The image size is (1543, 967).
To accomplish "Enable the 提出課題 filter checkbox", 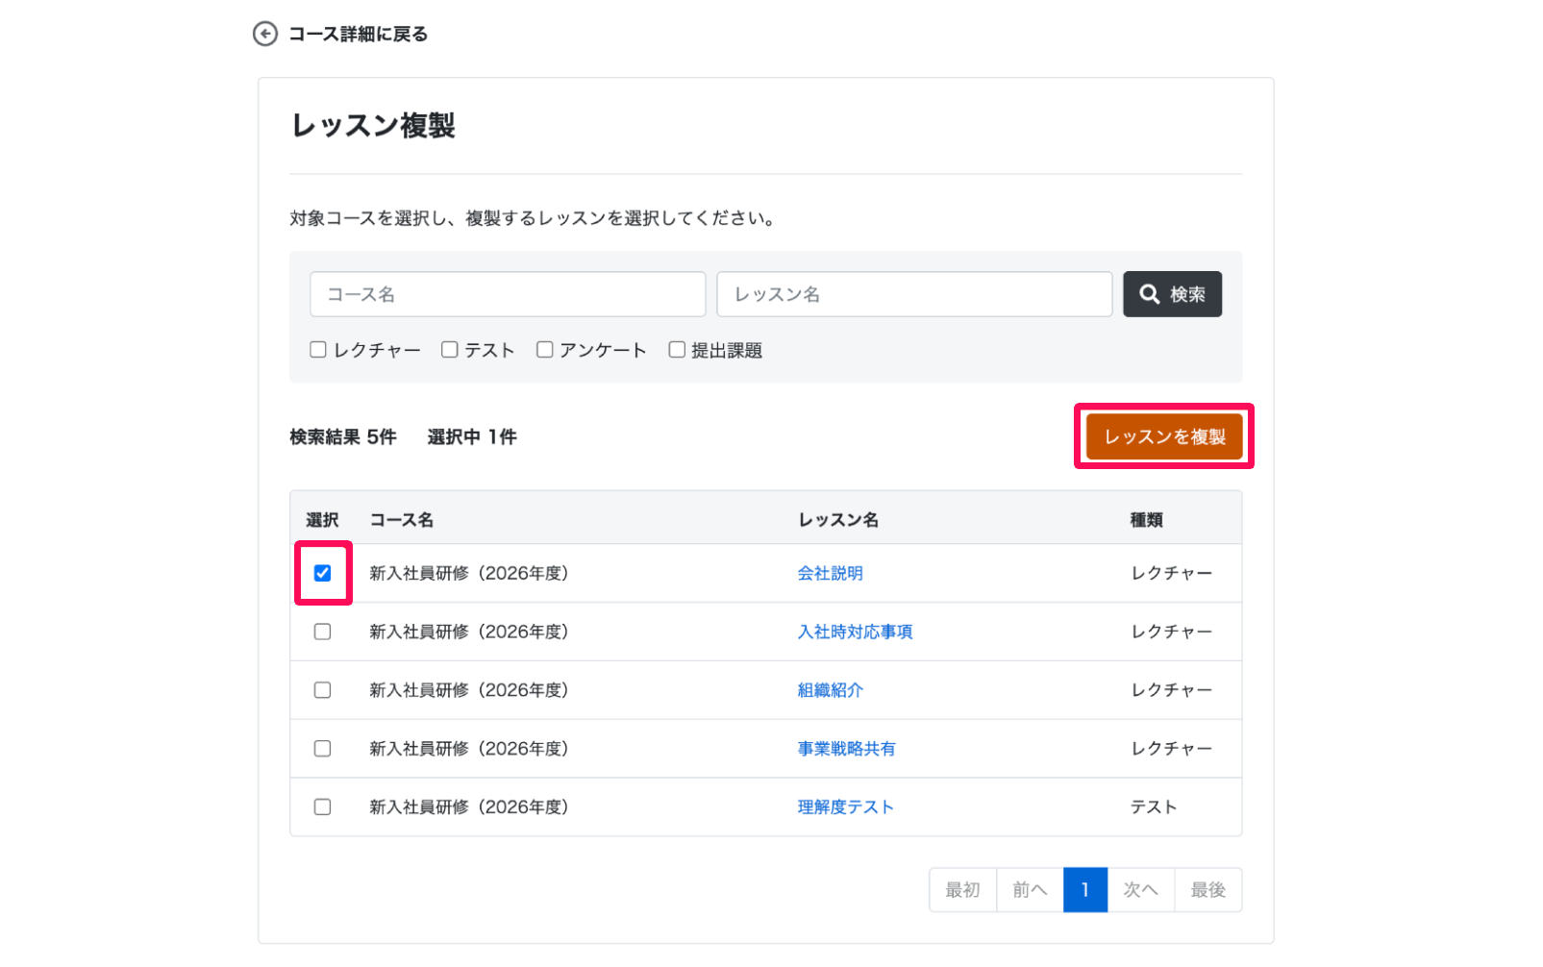I will click(677, 350).
